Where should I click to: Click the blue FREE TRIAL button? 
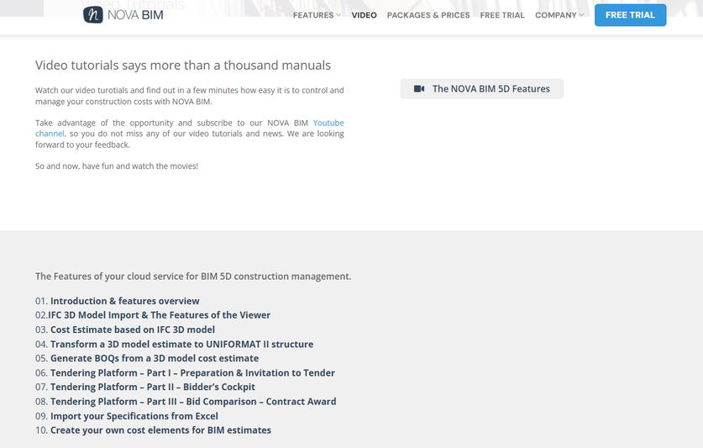coord(631,15)
